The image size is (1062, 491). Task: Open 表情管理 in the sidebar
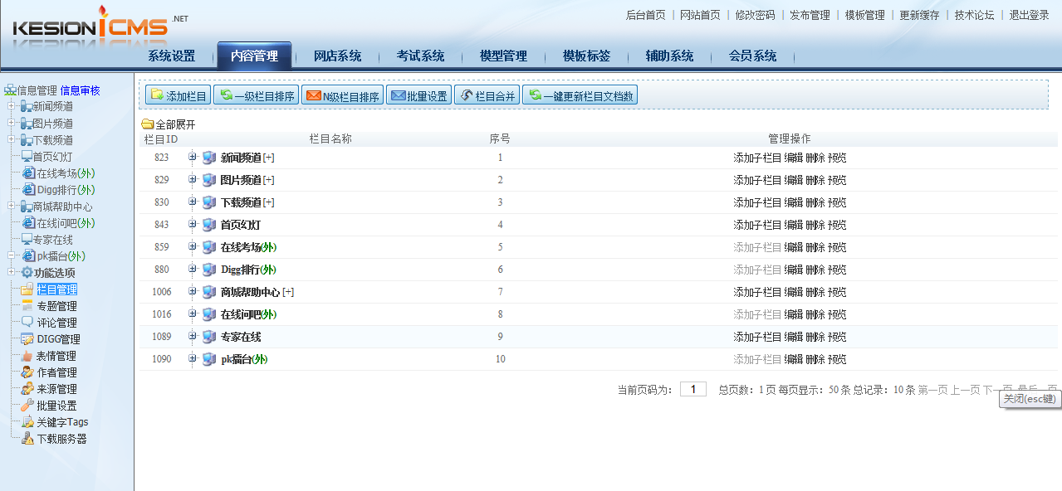point(56,356)
